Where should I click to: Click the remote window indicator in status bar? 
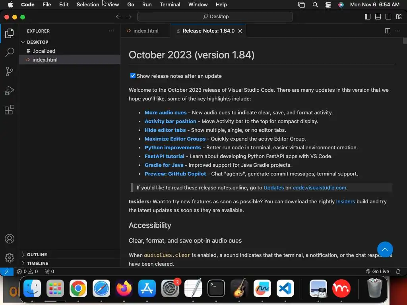tap(7, 272)
